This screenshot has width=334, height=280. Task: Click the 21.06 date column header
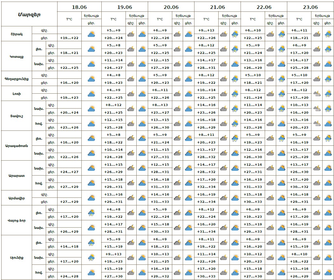pos(217,7)
